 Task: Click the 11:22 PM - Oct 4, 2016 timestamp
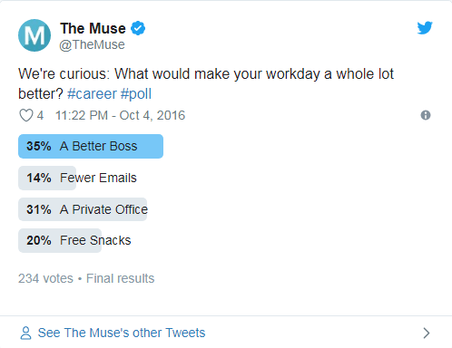click(x=120, y=115)
